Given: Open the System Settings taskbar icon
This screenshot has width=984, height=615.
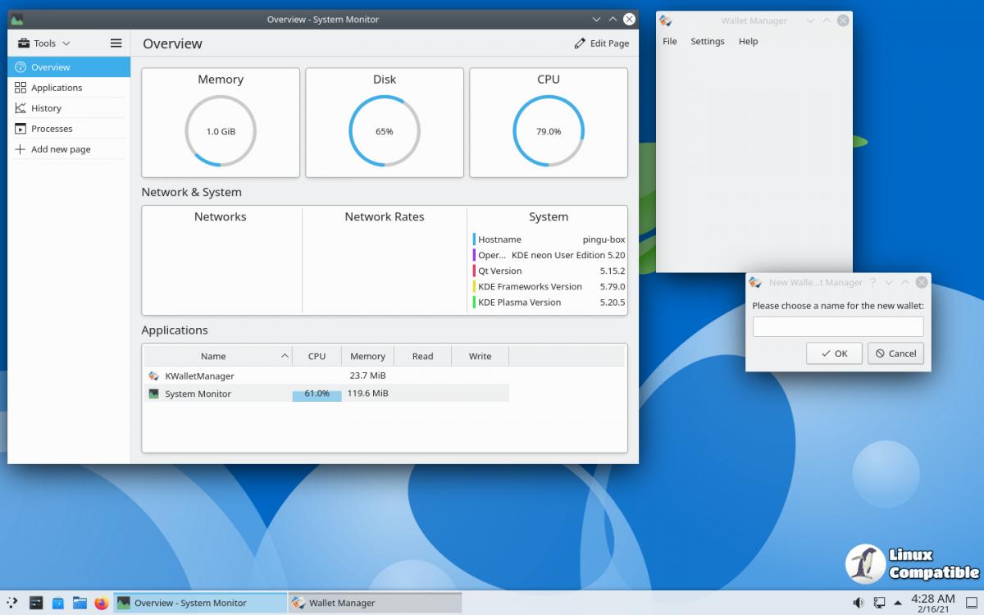Looking at the screenshot, I should [36, 603].
